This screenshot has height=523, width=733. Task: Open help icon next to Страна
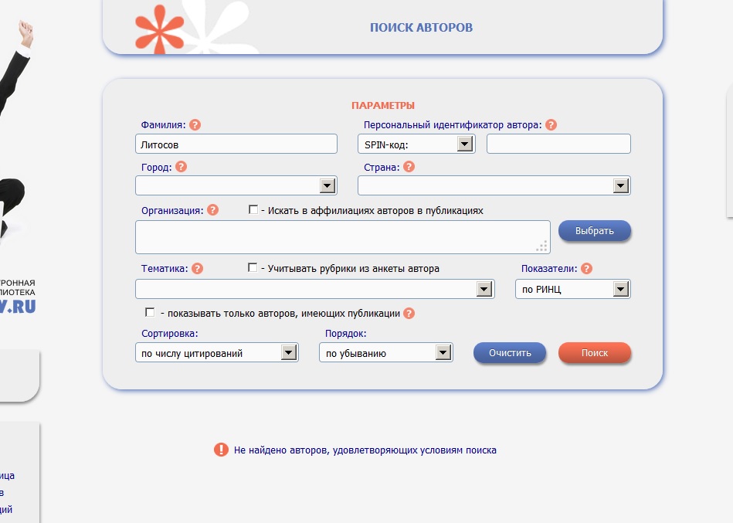409,166
